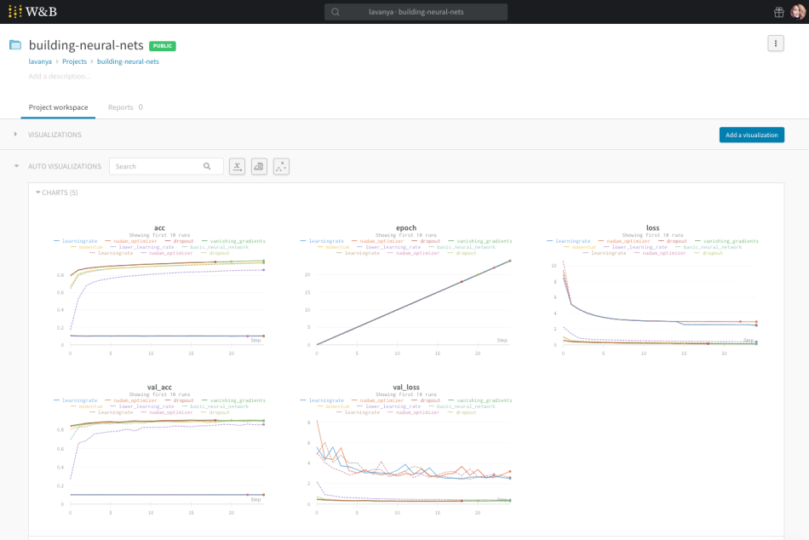Open the lavanya breadcrumb link
The height and width of the screenshot is (540, 809).
click(40, 61)
